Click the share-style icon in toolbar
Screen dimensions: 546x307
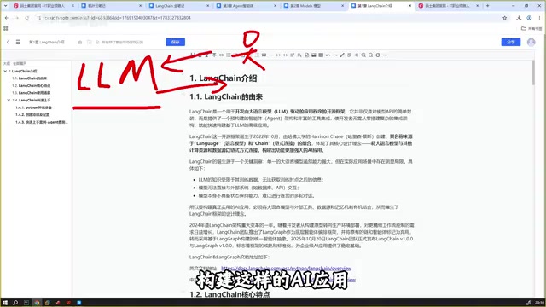coord(357,55)
